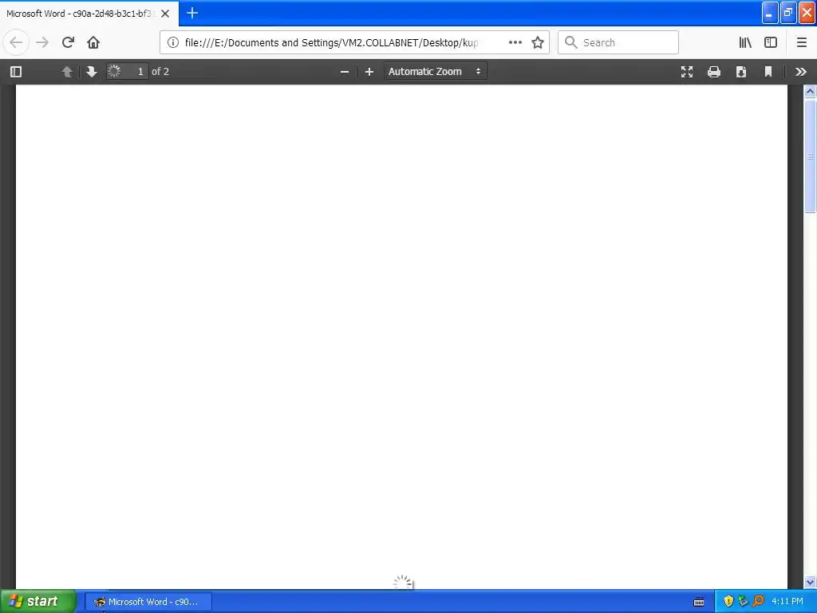Open the Library icon
This screenshot has width=817, height=613.
click(x=745, y=42)
